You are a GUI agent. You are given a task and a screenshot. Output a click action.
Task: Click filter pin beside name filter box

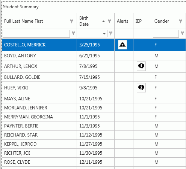coord(73,33)
